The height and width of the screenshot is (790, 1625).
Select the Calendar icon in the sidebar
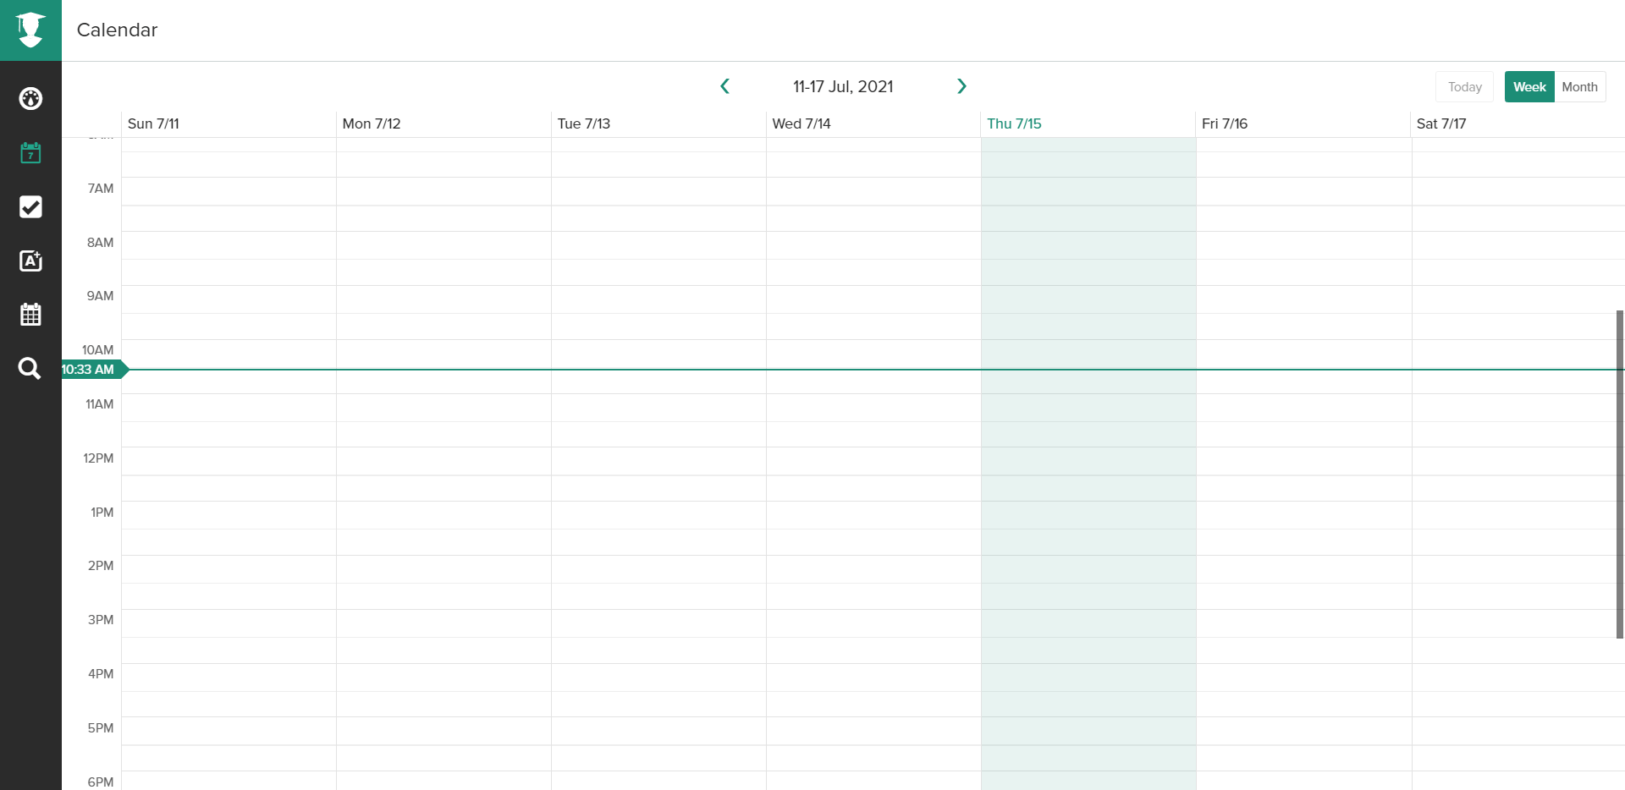[30, 153]
